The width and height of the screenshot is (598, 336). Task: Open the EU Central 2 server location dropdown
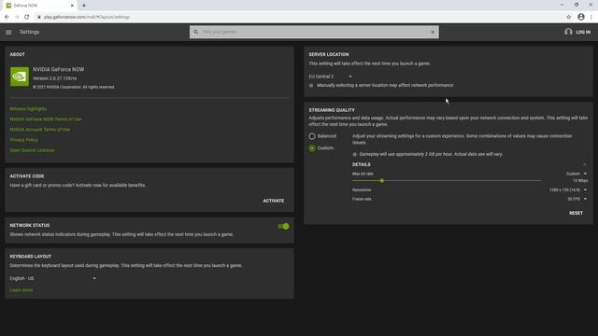pyautogui.click(x=330, y=77)
